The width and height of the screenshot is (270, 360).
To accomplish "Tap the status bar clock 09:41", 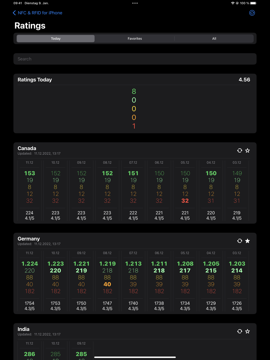I will (18, 3).
